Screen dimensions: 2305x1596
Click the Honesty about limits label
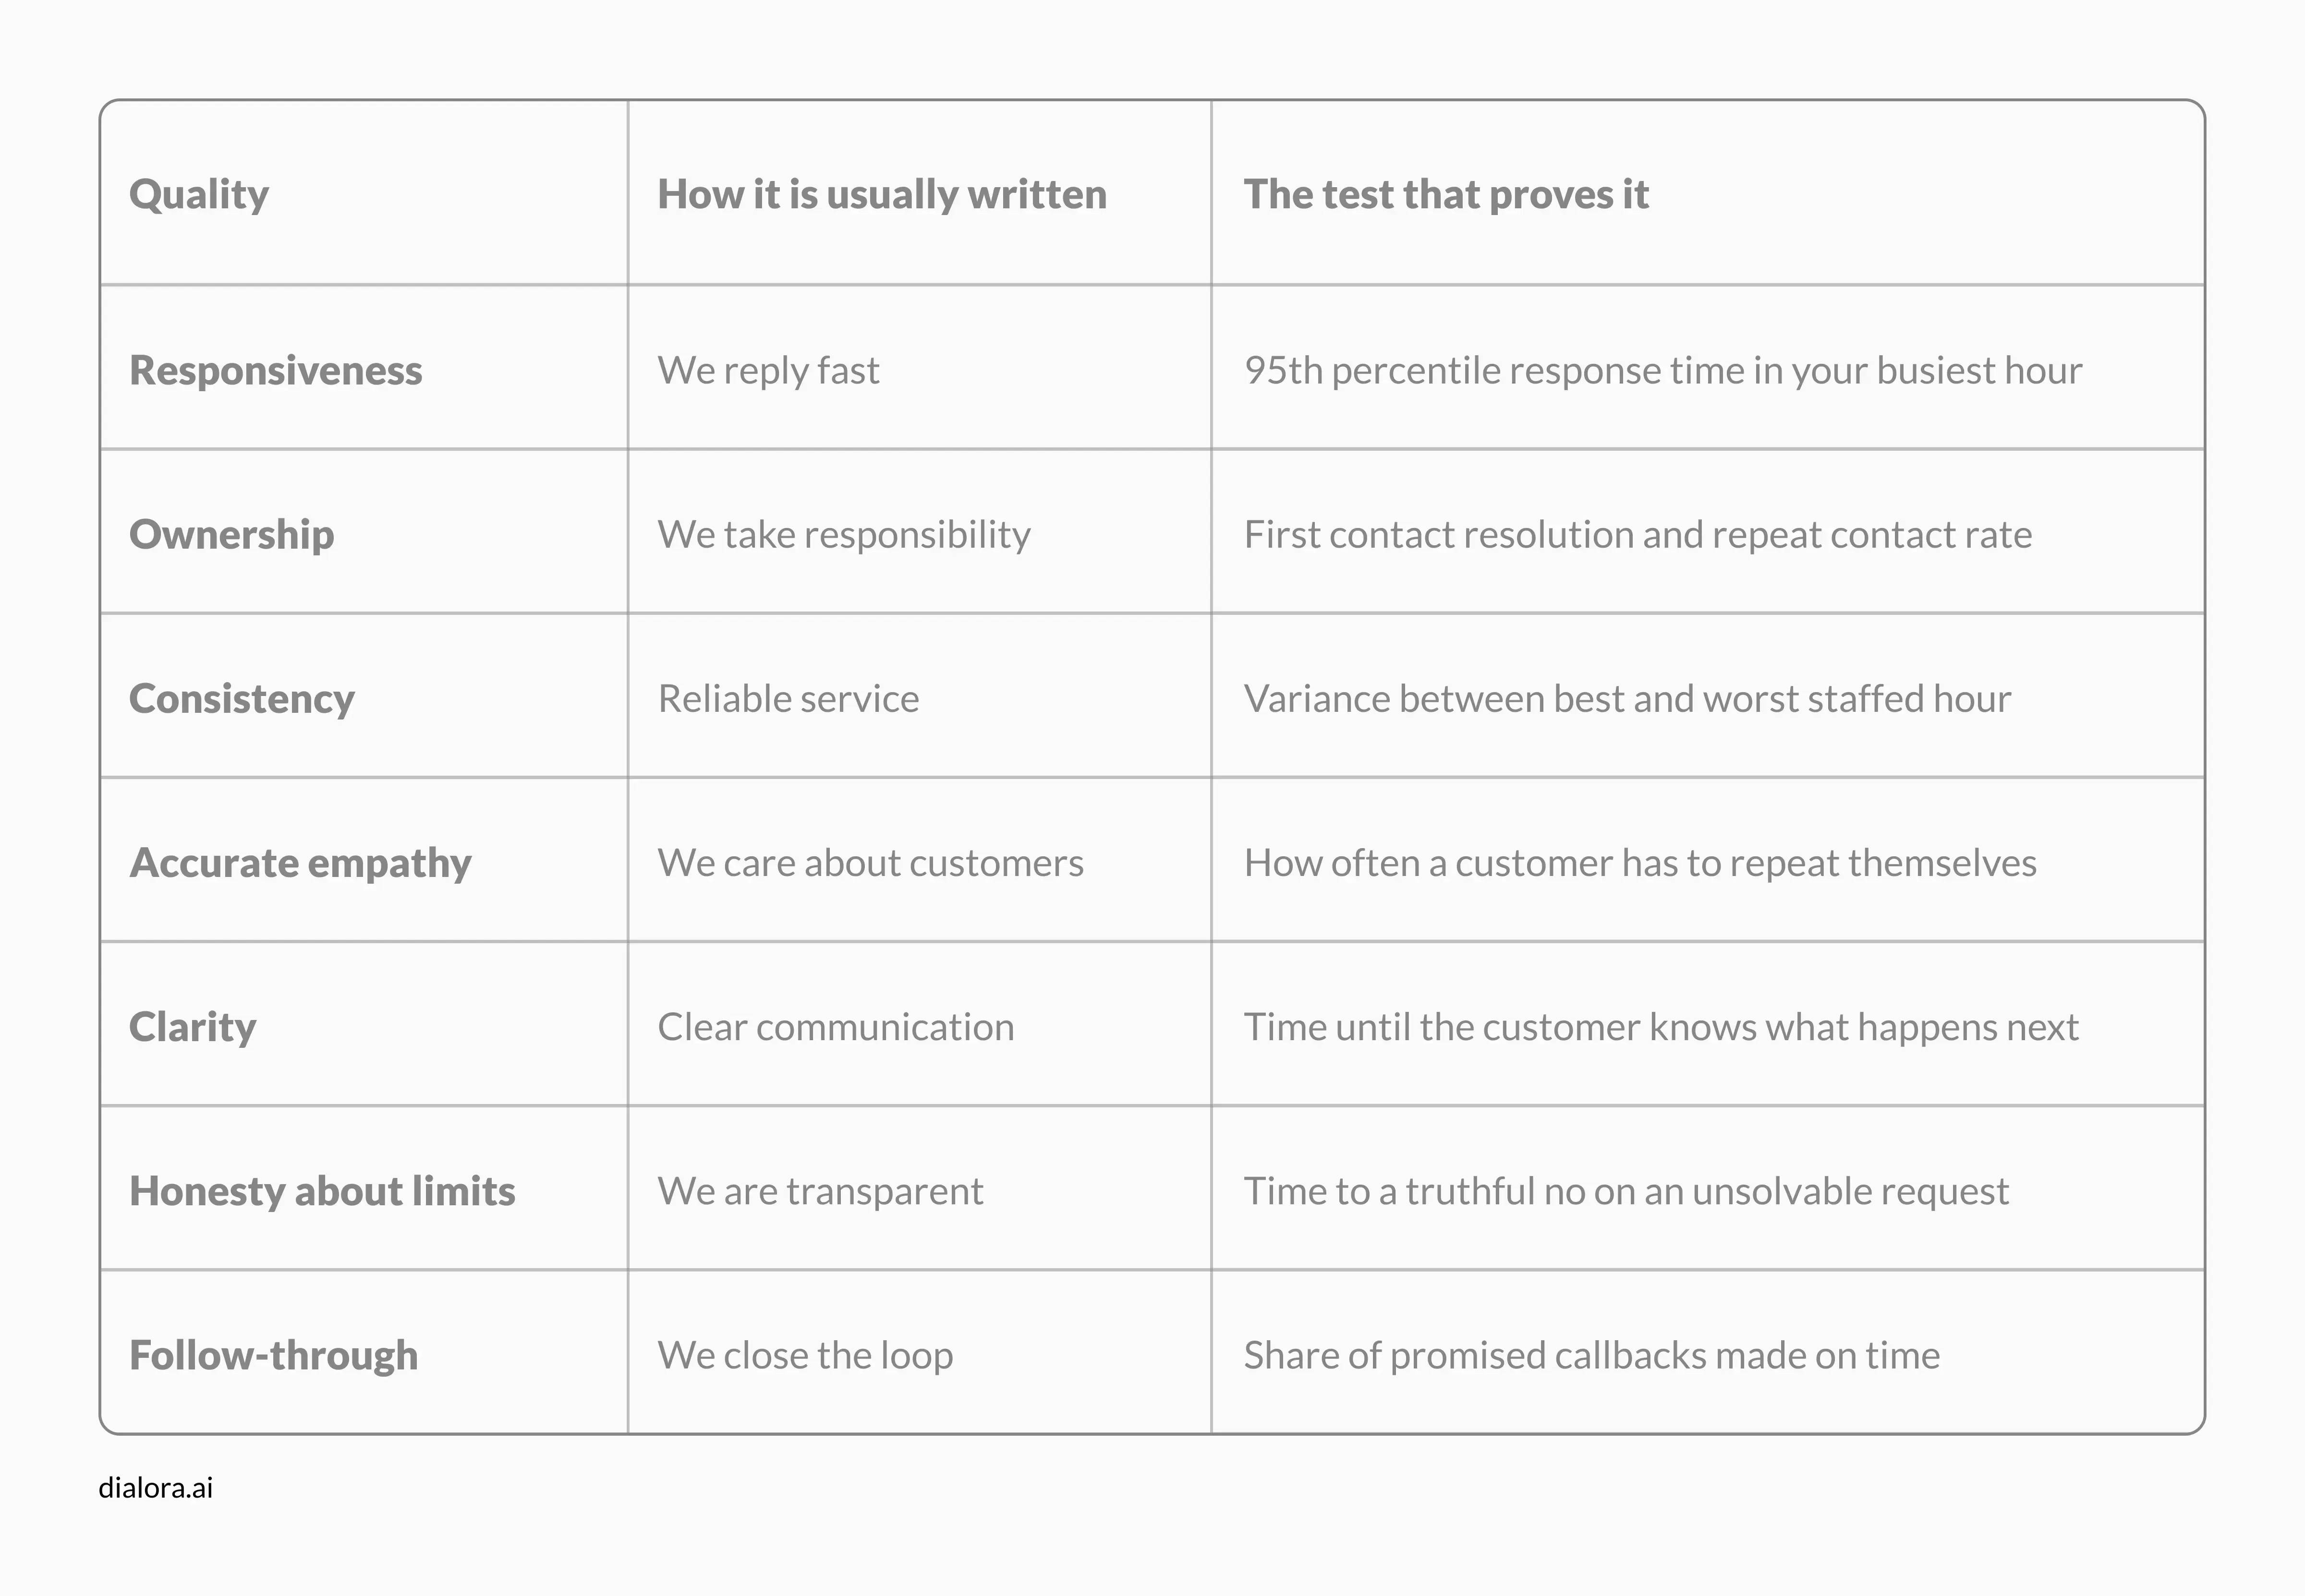click(x=322, y=1191)
